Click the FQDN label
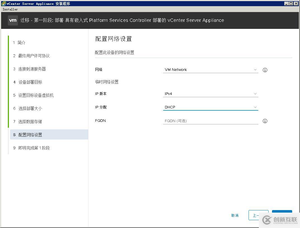 100,121
